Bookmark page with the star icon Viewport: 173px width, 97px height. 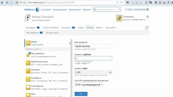point(121,2)
